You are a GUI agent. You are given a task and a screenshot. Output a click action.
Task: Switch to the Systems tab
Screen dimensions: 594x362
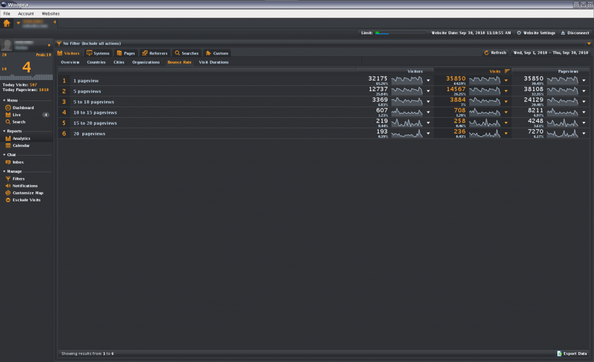click(97, 53)
